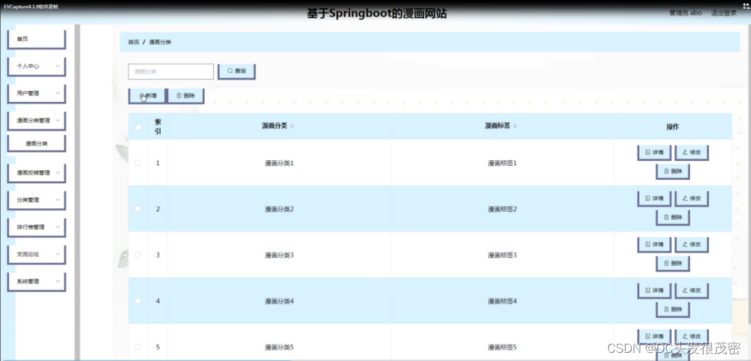The width and height of the screenshot is (751, 361).
Task: Open the 首页 sidebar menu item
Action: click(37, 39)
